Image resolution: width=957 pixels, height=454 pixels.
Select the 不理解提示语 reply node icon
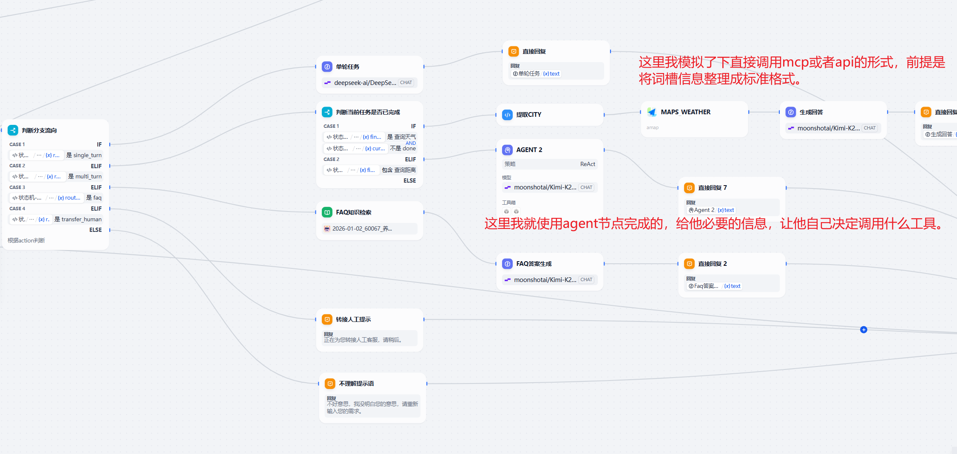click(x=330, y=384)
